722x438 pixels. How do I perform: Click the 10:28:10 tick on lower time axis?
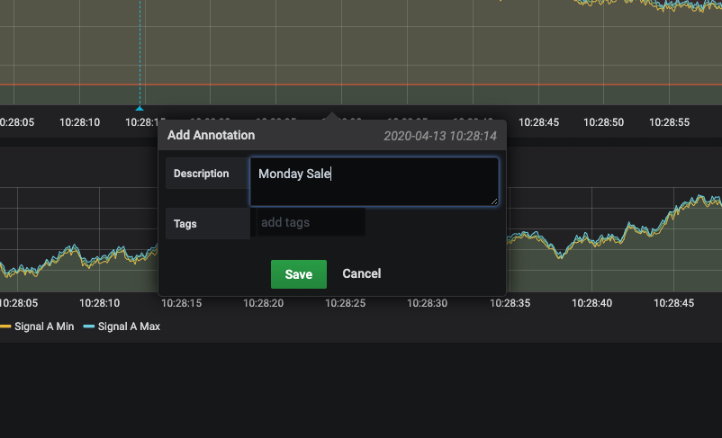coord(99,304)
